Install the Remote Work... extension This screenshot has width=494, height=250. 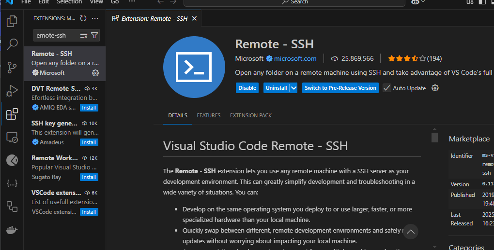point(89,178)
